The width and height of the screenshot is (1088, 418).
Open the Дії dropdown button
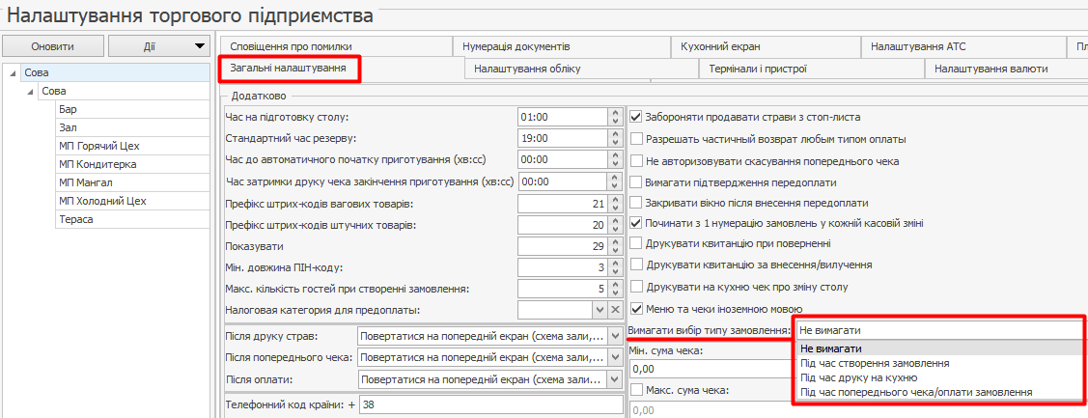[x=158, y=46]
